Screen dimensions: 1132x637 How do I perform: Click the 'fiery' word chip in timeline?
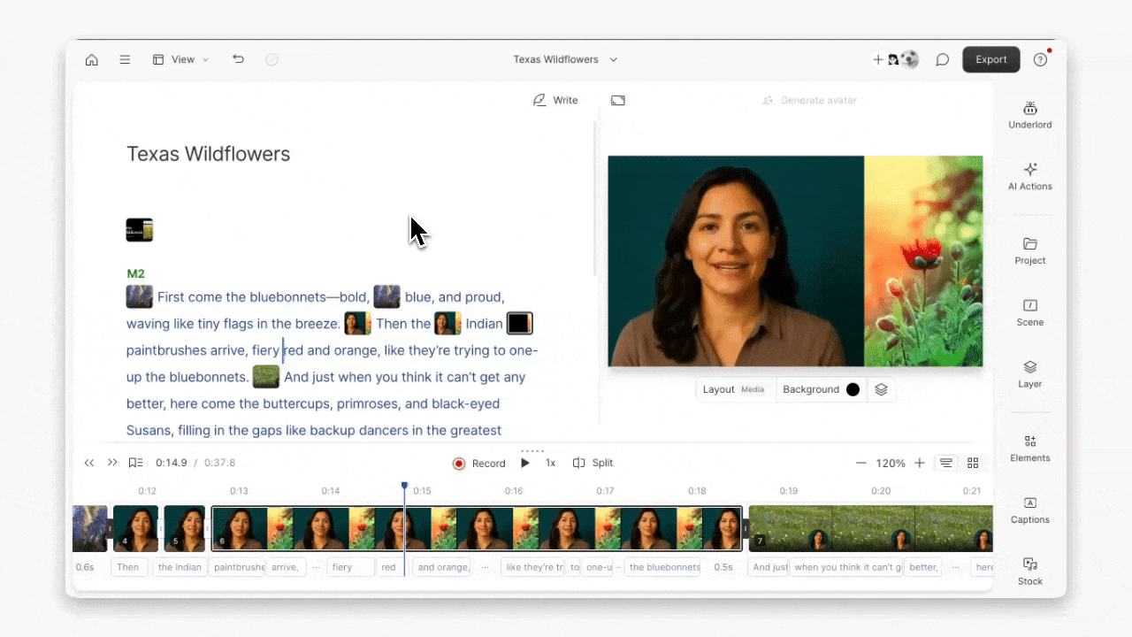pyautogui.click(x=350, y=567)
